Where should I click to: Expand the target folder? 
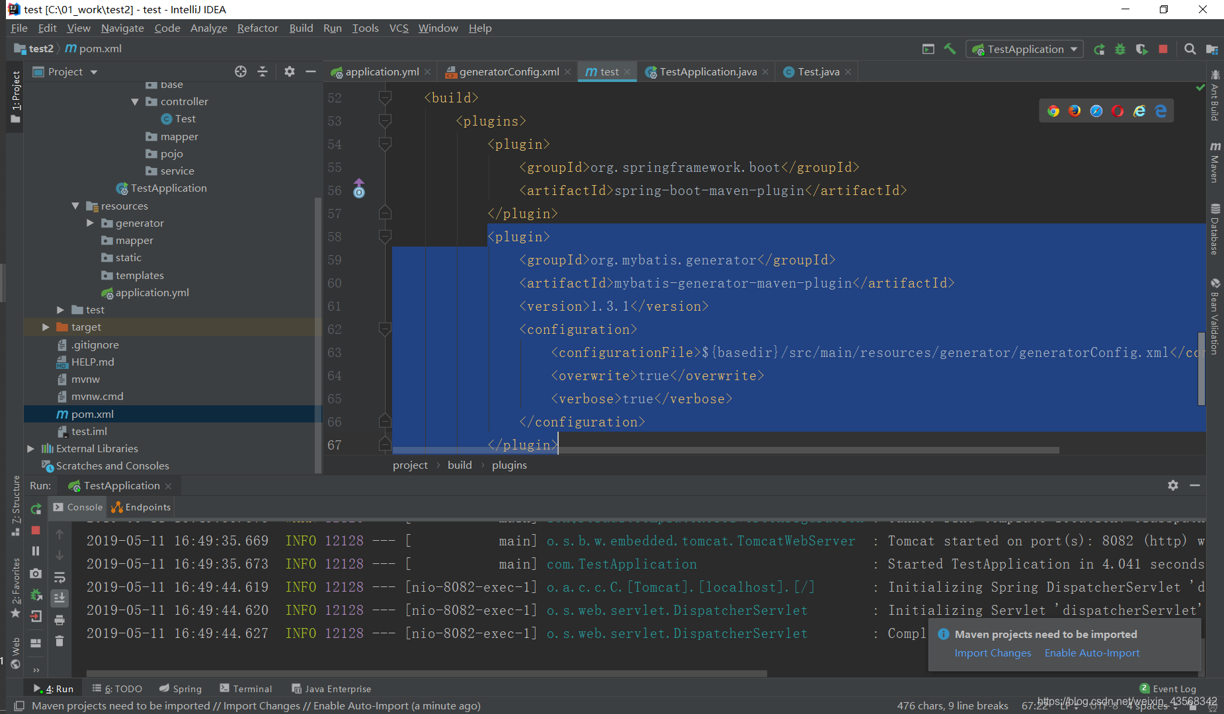[46, 327]
